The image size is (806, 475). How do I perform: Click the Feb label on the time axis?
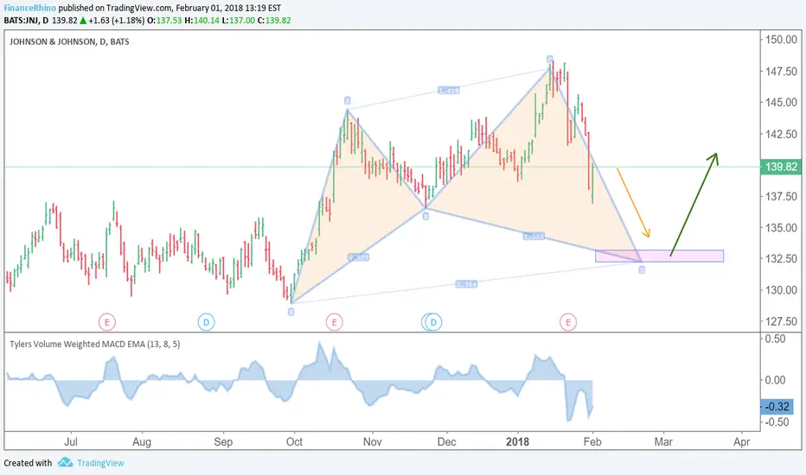(x=592, y=441)
